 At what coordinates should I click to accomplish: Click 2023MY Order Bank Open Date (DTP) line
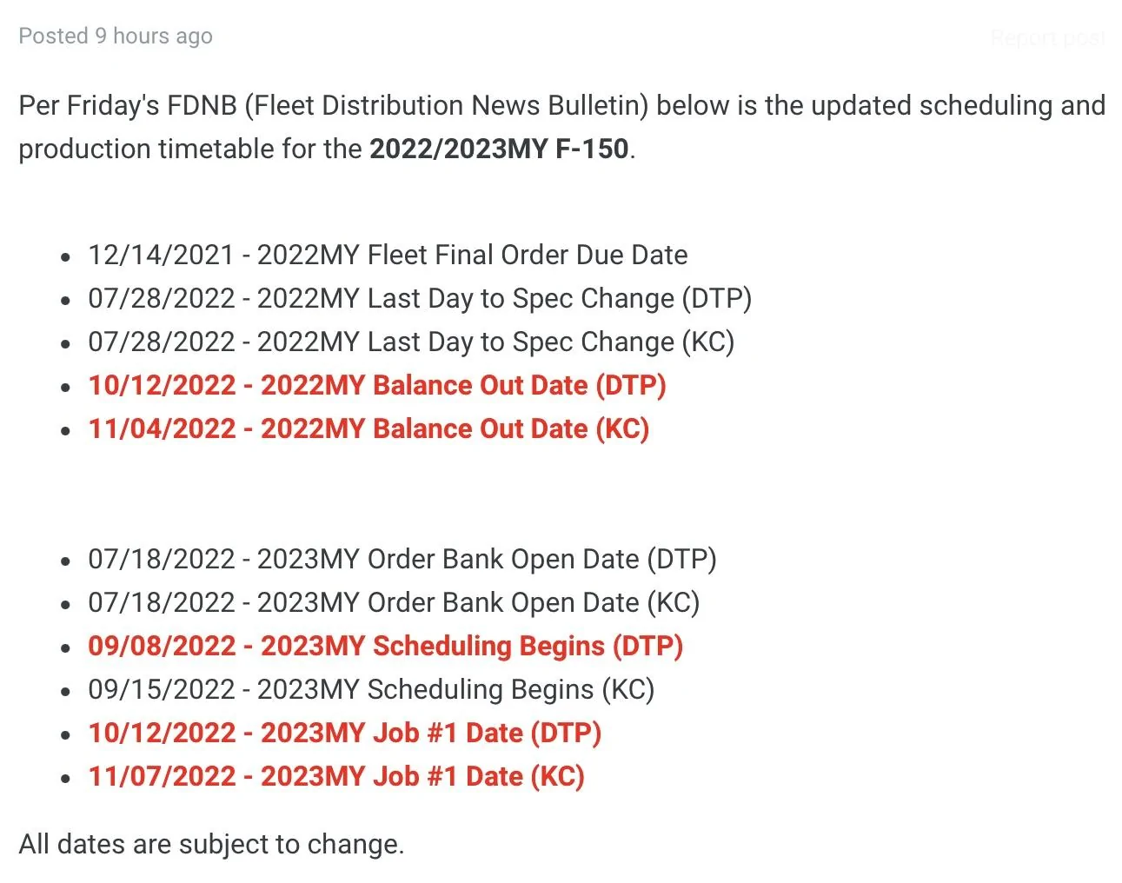pos(402,559)
